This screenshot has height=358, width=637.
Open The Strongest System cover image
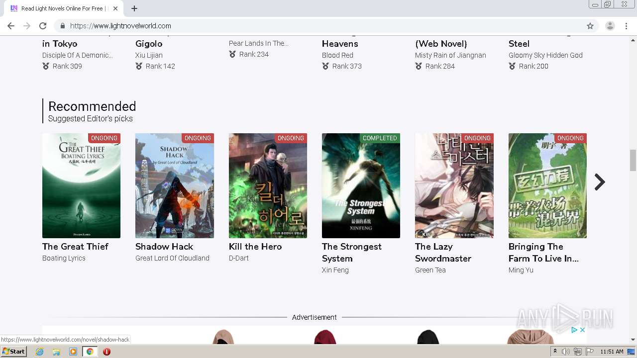tap(361, 185)
